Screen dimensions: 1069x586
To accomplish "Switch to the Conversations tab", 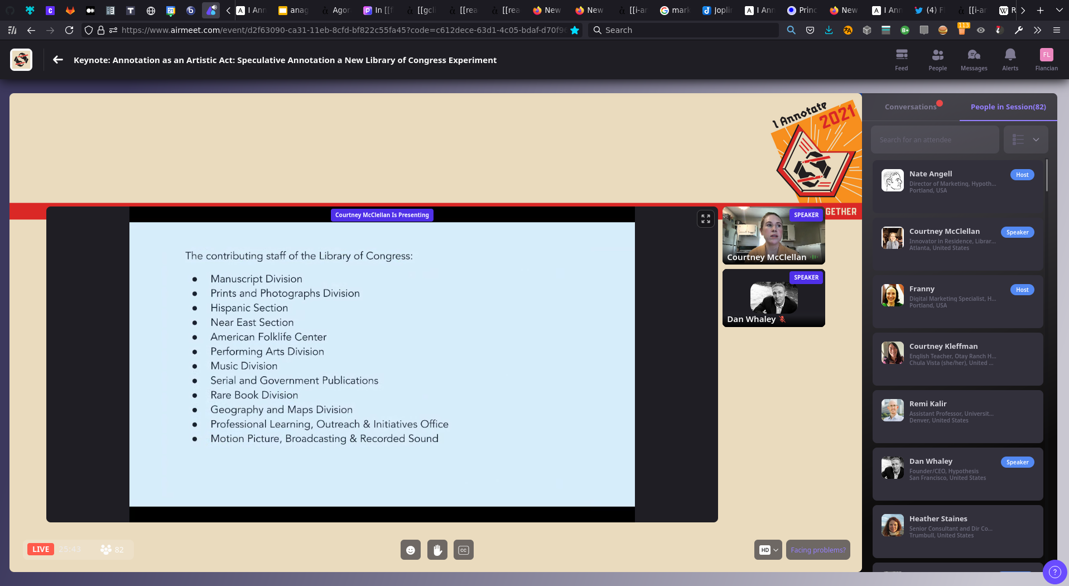I will coord(911,107).
